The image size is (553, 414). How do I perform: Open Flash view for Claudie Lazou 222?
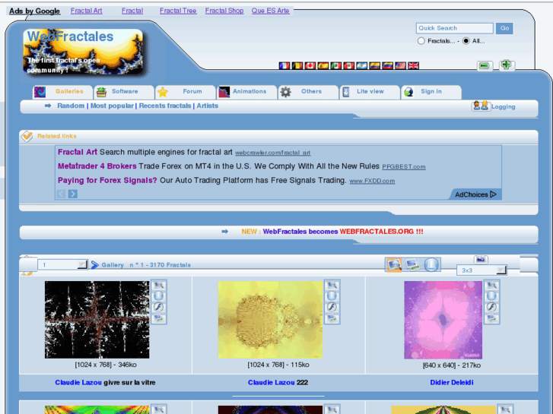pos(332,307)
